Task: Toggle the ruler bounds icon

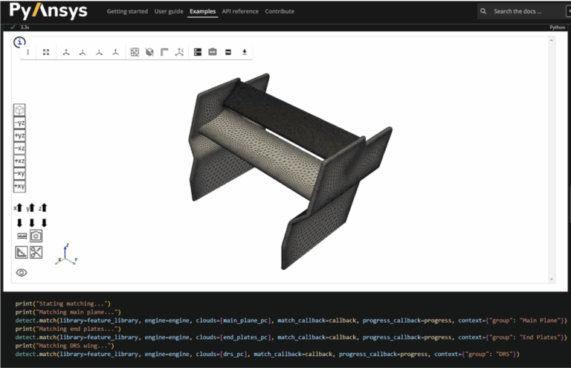Action: coord(164,52)
